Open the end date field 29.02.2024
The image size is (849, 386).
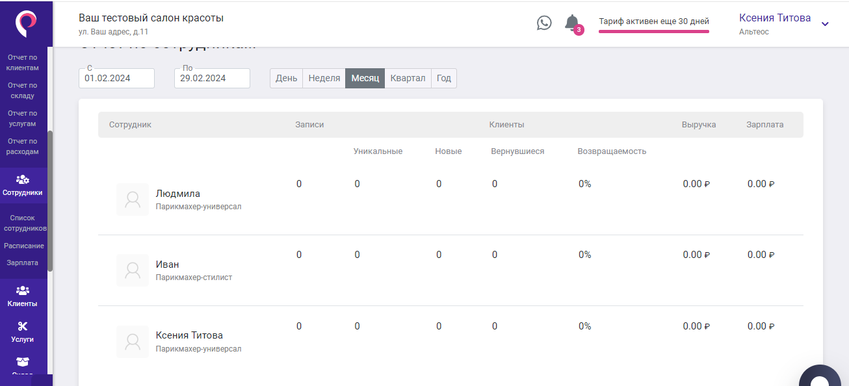pos(212,78)
